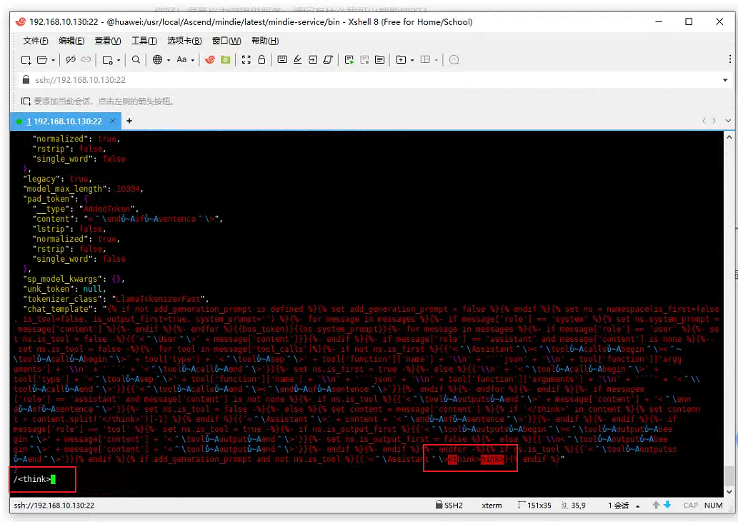Click the 151x35 terminal size entry

[534, 505]
